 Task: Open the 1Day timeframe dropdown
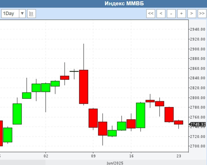click(13, 13)
